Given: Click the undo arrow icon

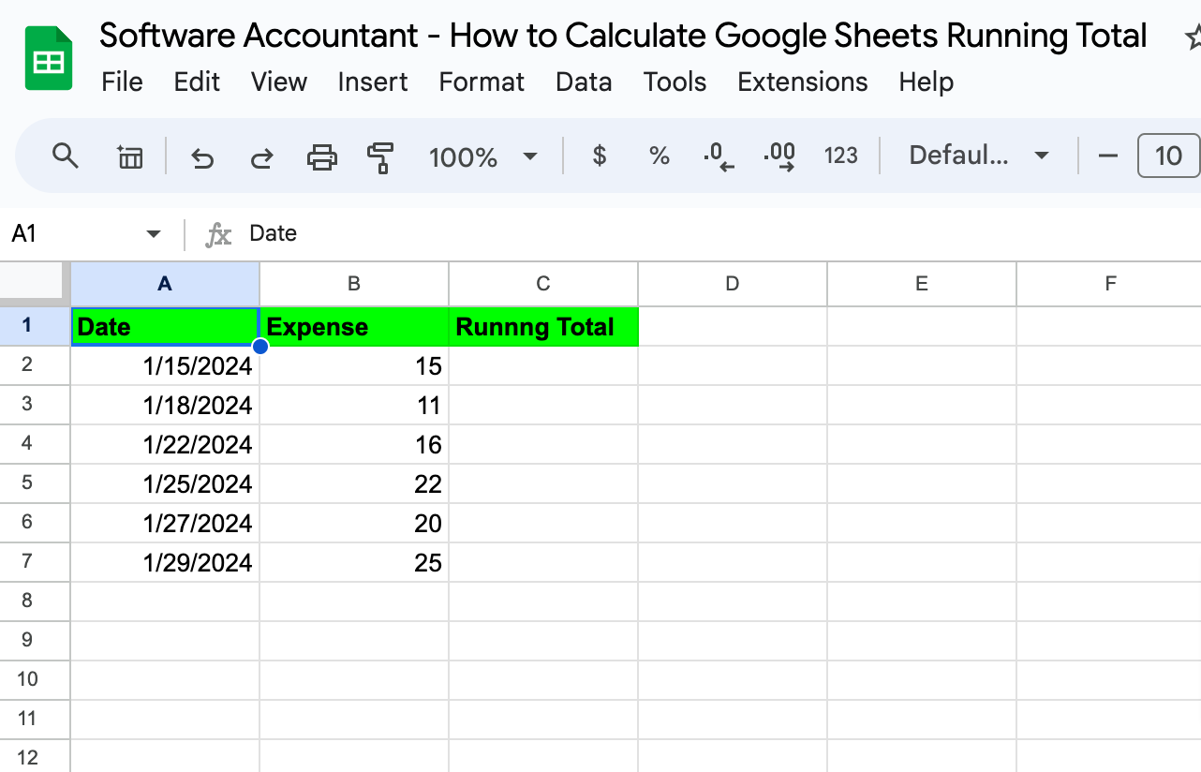Looking at the screenshot, I should tap(202, 156).
